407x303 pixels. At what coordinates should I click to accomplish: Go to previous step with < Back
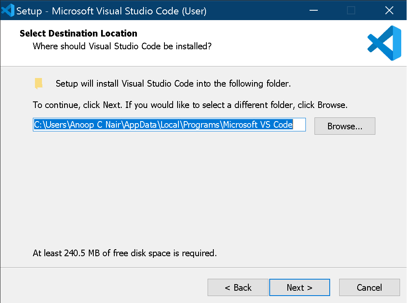click(238, 287)
